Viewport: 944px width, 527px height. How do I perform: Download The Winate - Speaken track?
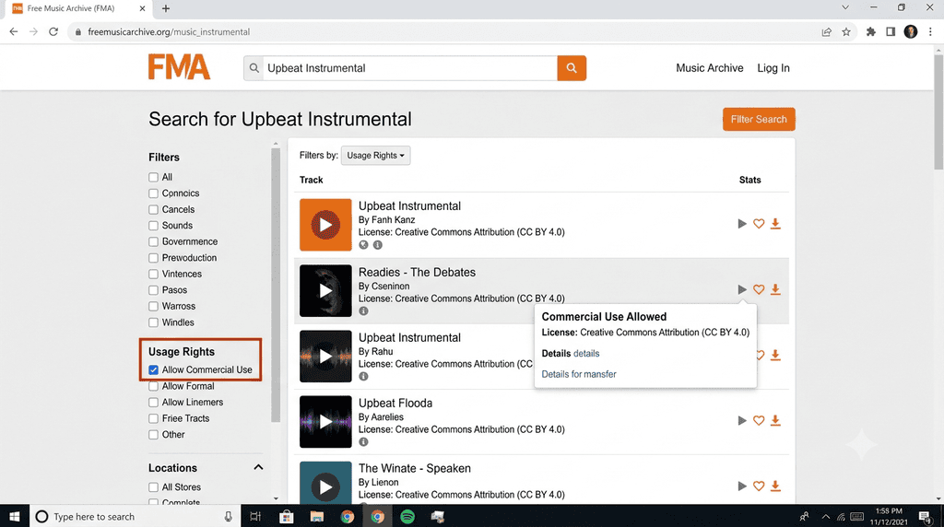[x=775, y=486]
